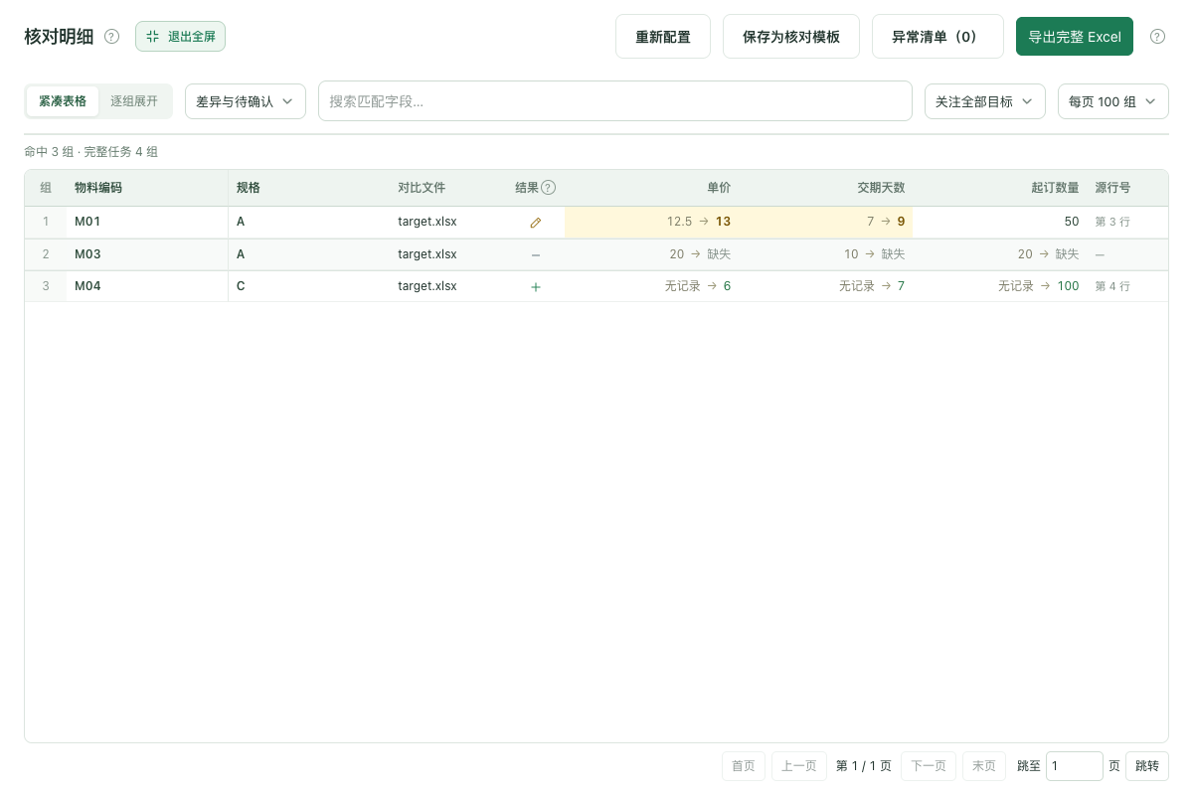Click 20 → 缺失 price cell in M03 row
The width and height of the screenshot is (1193, 795).
click(651, 254)
